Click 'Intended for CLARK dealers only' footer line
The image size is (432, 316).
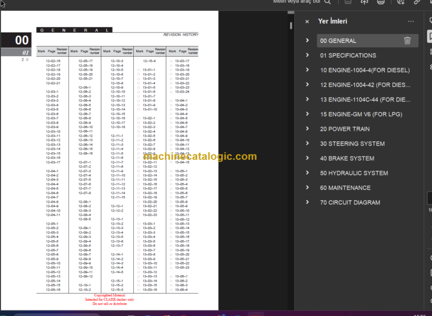coord(110,300)
